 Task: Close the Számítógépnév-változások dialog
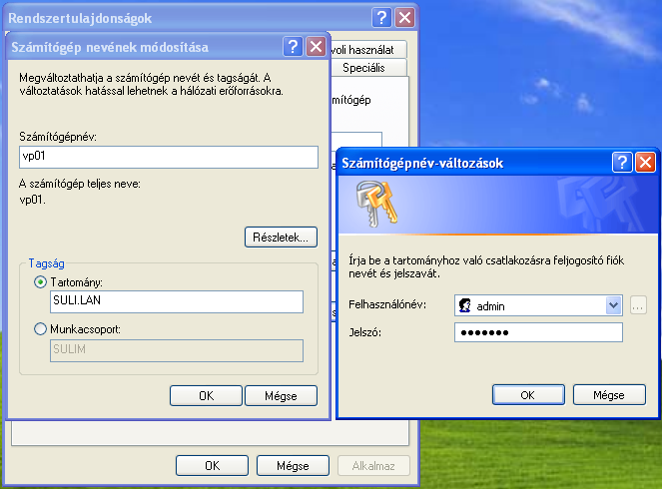(645, 162)
